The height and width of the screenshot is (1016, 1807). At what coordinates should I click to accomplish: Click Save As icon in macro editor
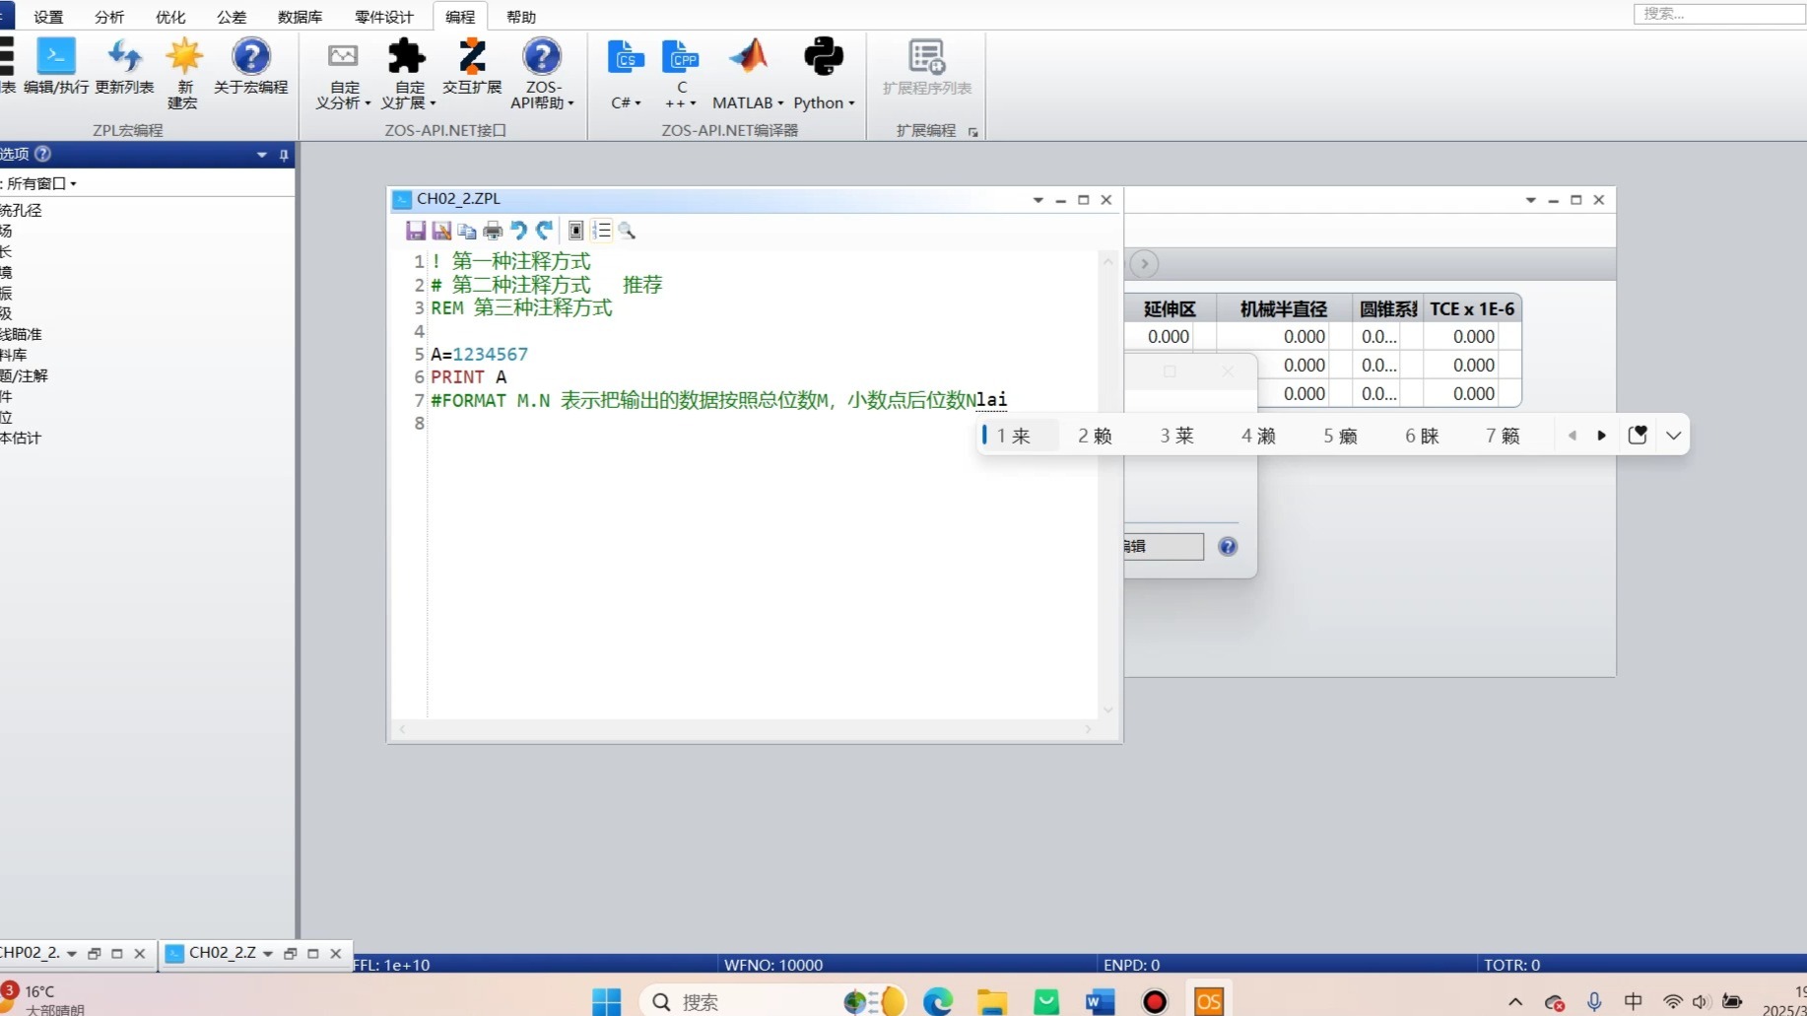coord(441,231)
